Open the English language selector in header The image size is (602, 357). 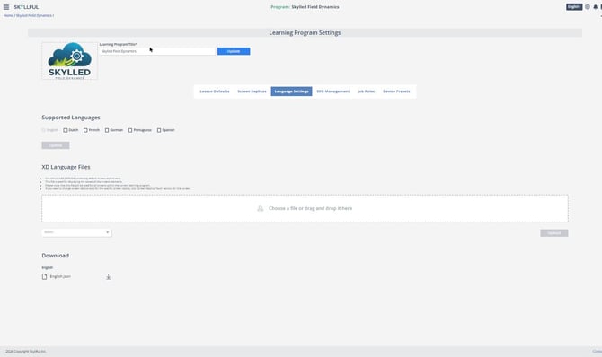pos(574,7)
